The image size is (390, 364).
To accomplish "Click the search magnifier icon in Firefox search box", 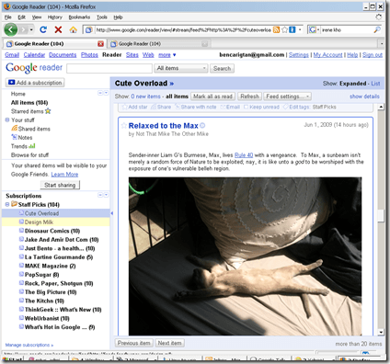I will click(377, 29).
